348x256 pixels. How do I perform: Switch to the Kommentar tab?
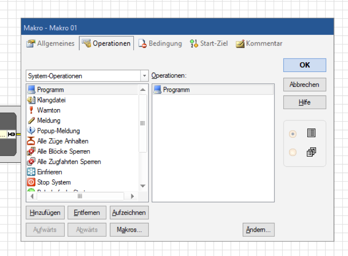pyautogui.click(x=259, y=43)
